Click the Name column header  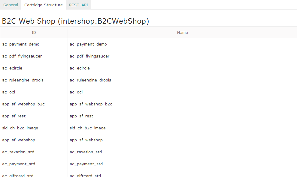point(182,32)
